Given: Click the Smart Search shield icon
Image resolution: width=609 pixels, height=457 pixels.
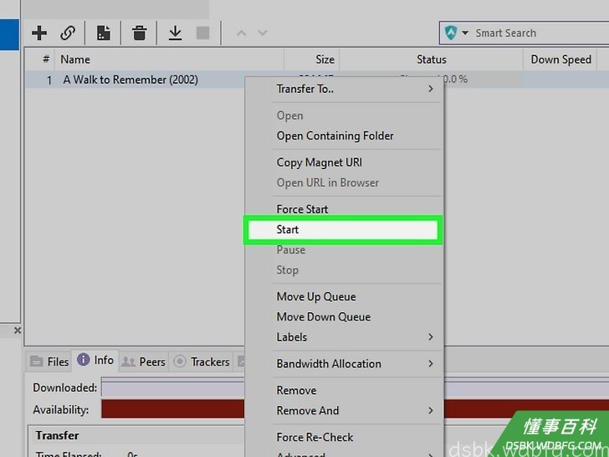Looking at the screenshot, I should [x=451, y=33].
